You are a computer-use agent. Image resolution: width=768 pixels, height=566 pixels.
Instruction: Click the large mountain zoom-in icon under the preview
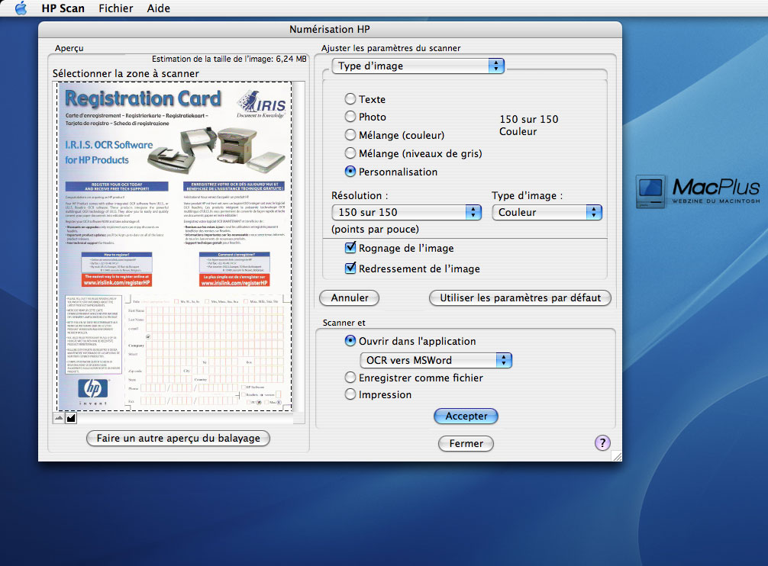pos(71,418)
